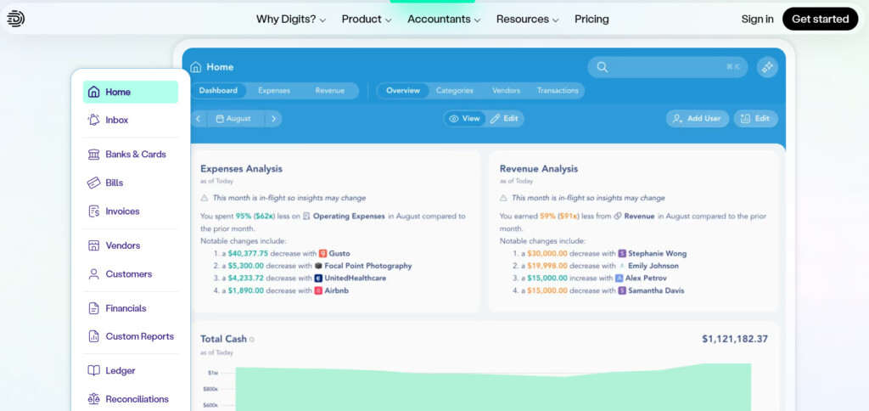The width and height of the screenshot is (869, 411).
Task: Click the Edit dashboard button at right
Action: 755,119
